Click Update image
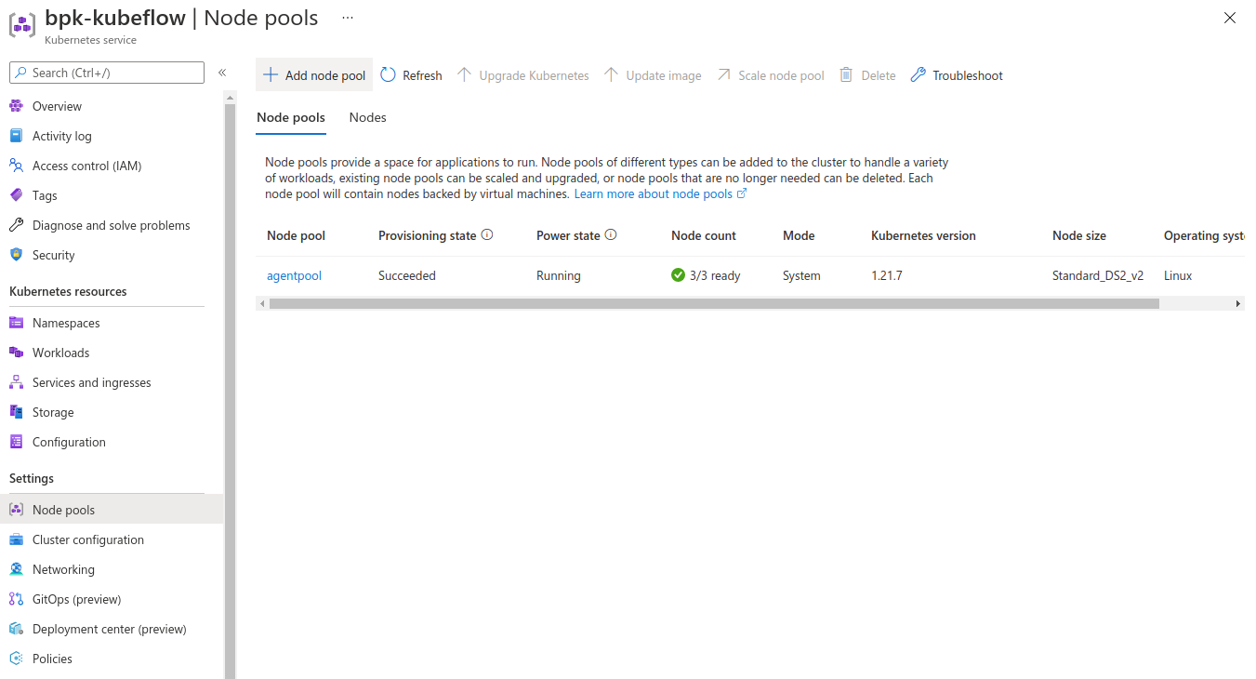Image resolution: width=1256 pixels, height=679 pixels. (x=653, y=75)
